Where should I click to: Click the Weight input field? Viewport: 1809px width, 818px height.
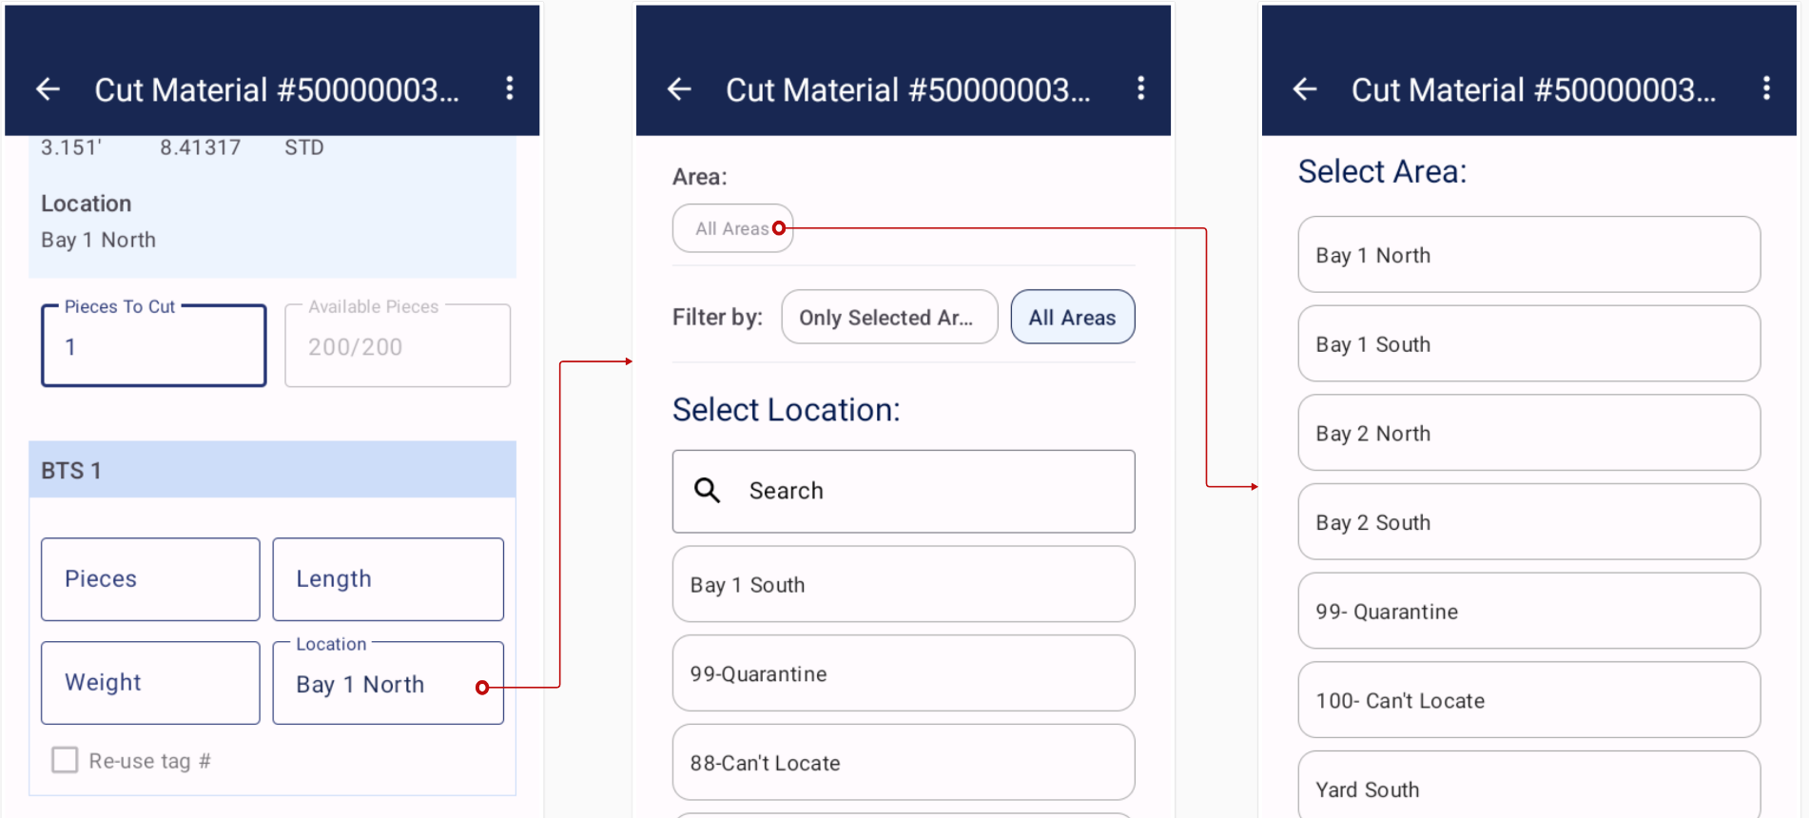[150, 683]
